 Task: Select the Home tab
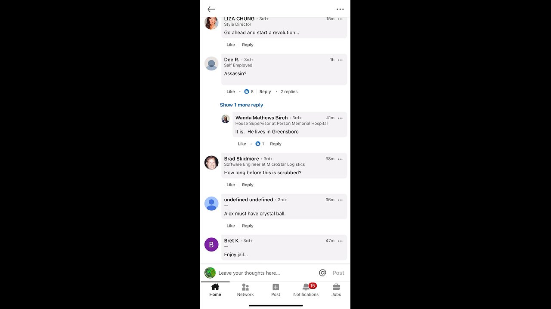(x=215, y=290)
